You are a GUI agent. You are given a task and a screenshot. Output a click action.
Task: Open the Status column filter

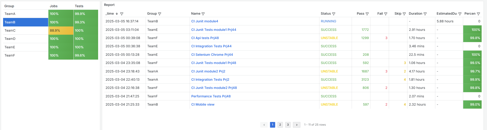click(334, 14)
